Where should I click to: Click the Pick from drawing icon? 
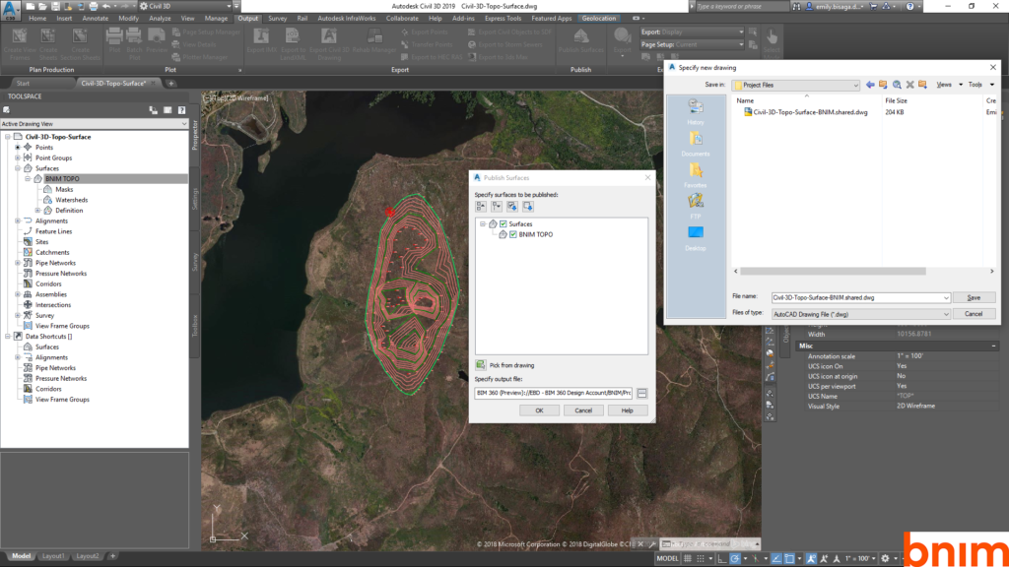pyautogui.click(x=481, y=365)
